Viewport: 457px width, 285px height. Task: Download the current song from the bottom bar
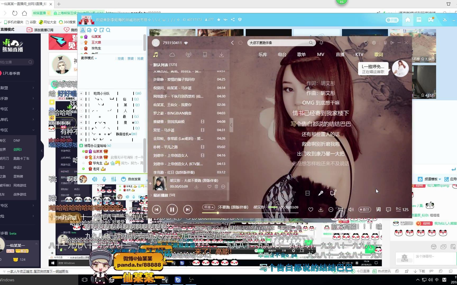[x=321, y=210]
